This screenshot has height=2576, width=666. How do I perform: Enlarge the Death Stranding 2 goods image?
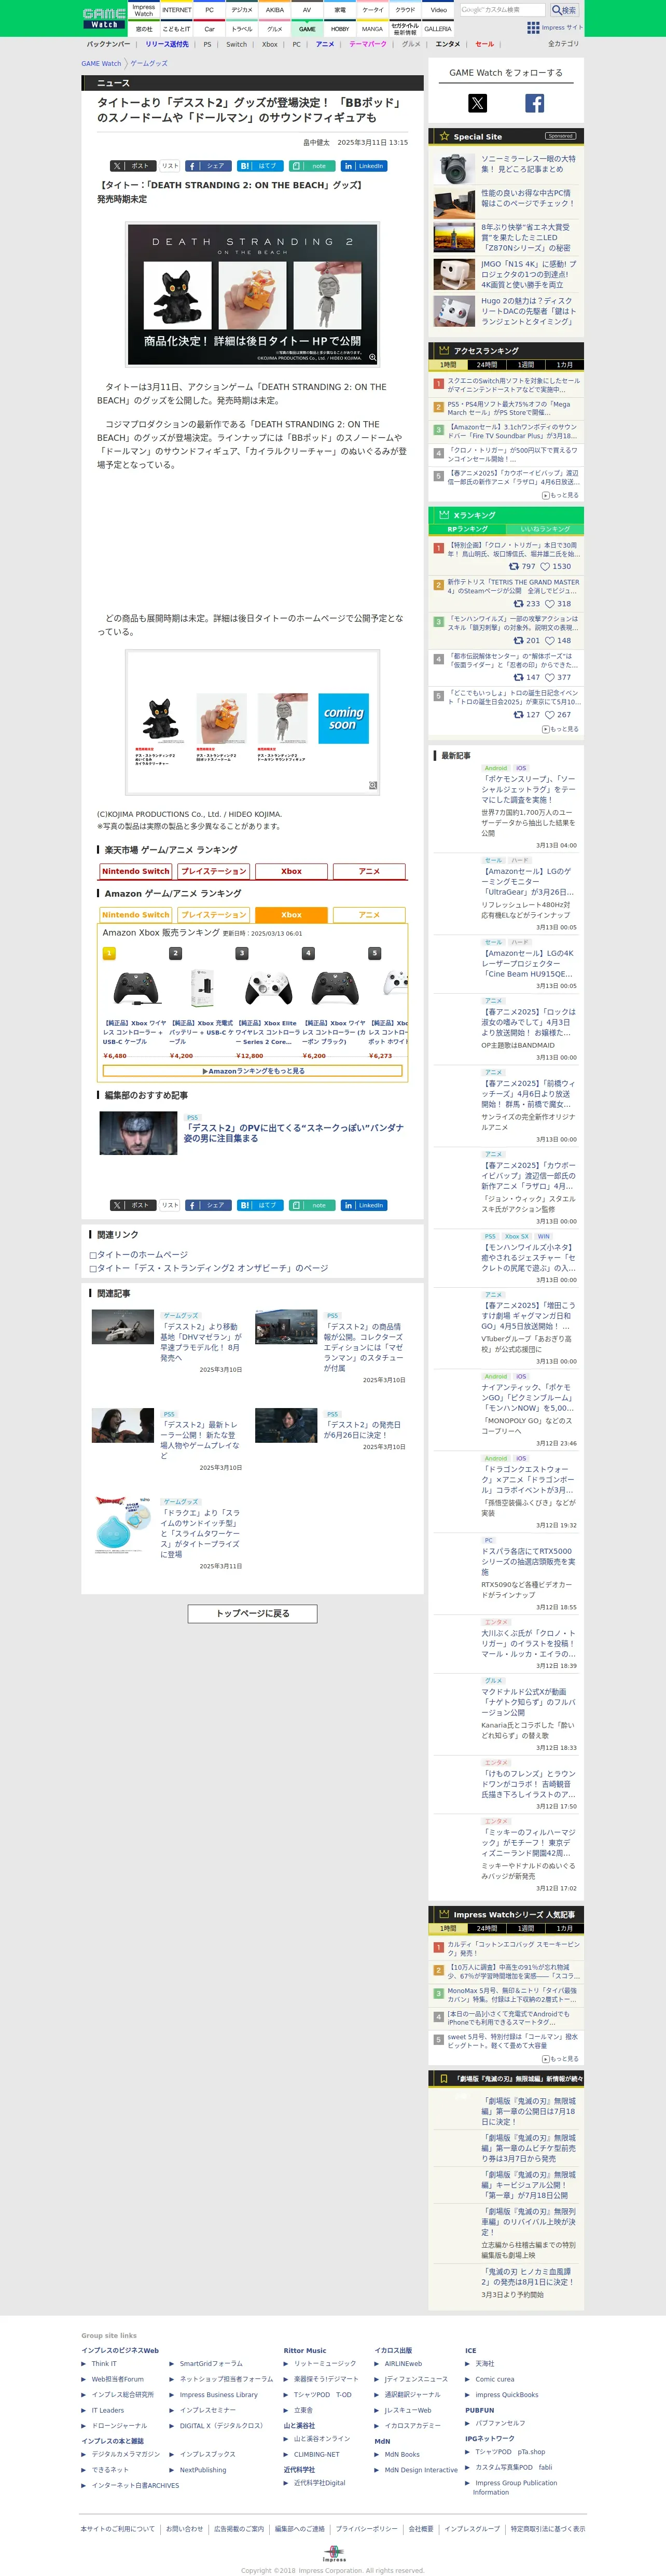click(x=252, y=293)
